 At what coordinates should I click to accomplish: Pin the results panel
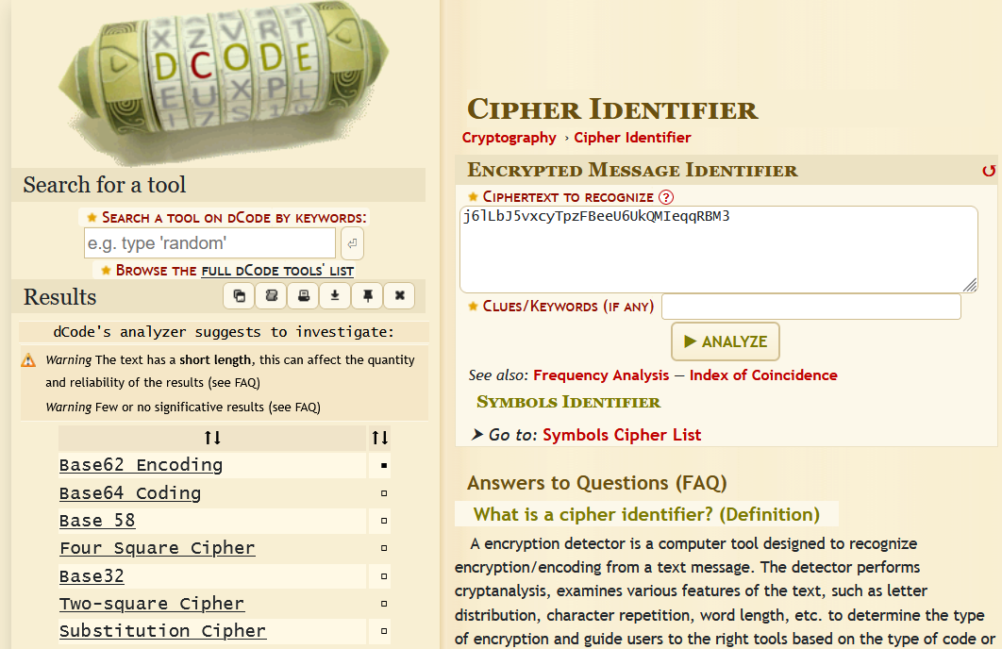point(367,296)
